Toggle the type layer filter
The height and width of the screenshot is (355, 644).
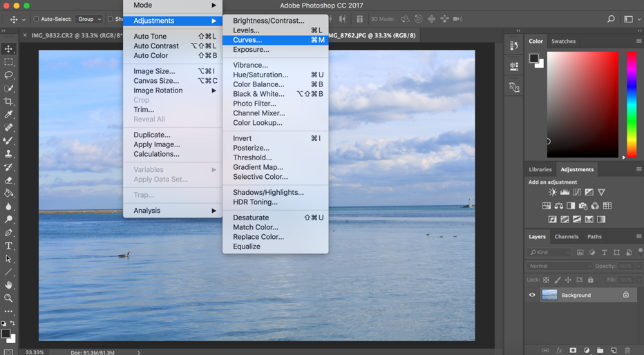click(x=604, y=252)
